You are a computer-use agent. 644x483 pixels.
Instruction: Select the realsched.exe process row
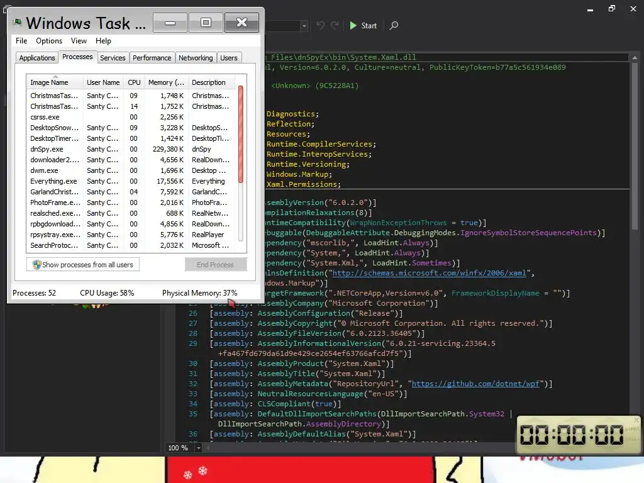coord(131,213)
